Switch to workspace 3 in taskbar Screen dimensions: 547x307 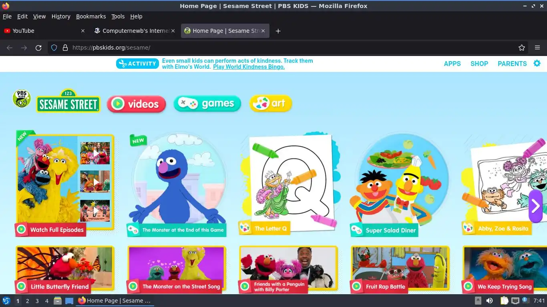[x=37, y=301]
